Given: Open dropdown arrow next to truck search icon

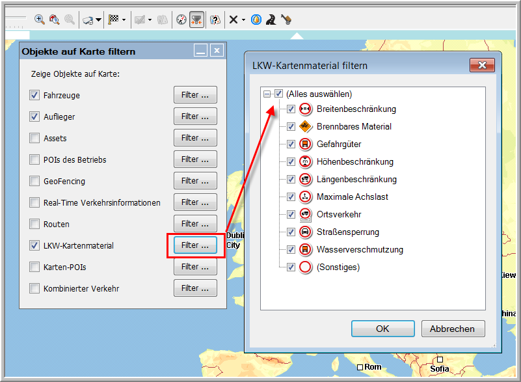Looking at the screenshot, I should (99, 20).
